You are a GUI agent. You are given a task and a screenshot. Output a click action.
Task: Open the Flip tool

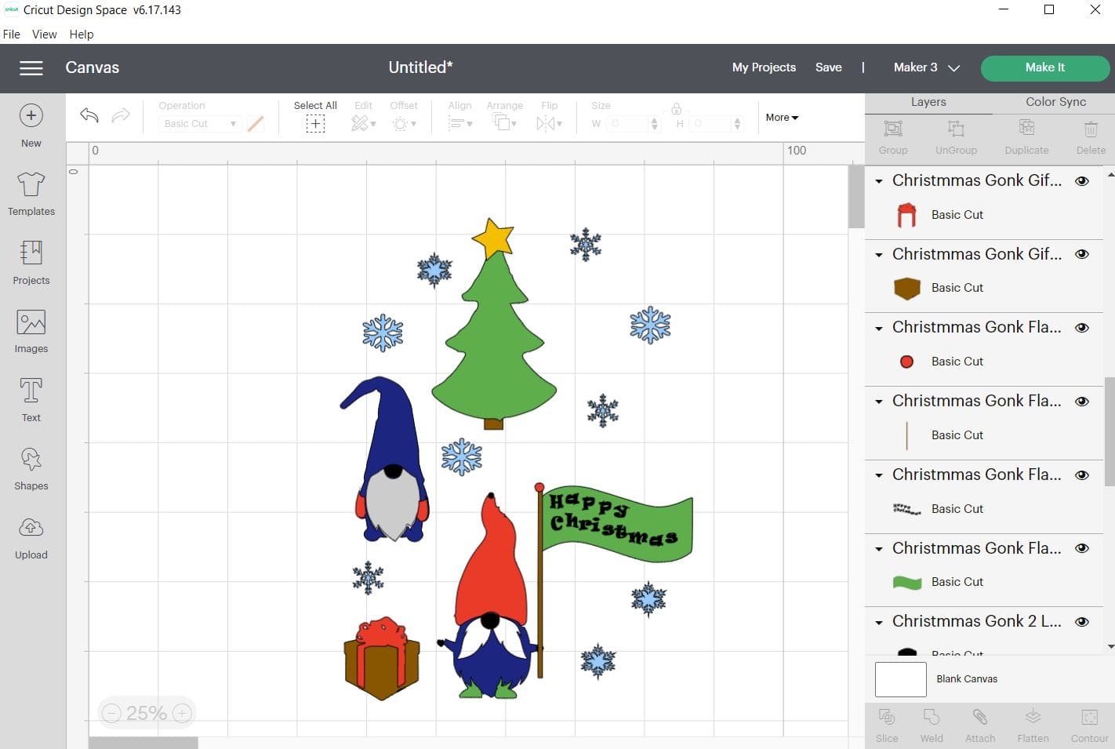pyautogui.click(x=550, y=117)
